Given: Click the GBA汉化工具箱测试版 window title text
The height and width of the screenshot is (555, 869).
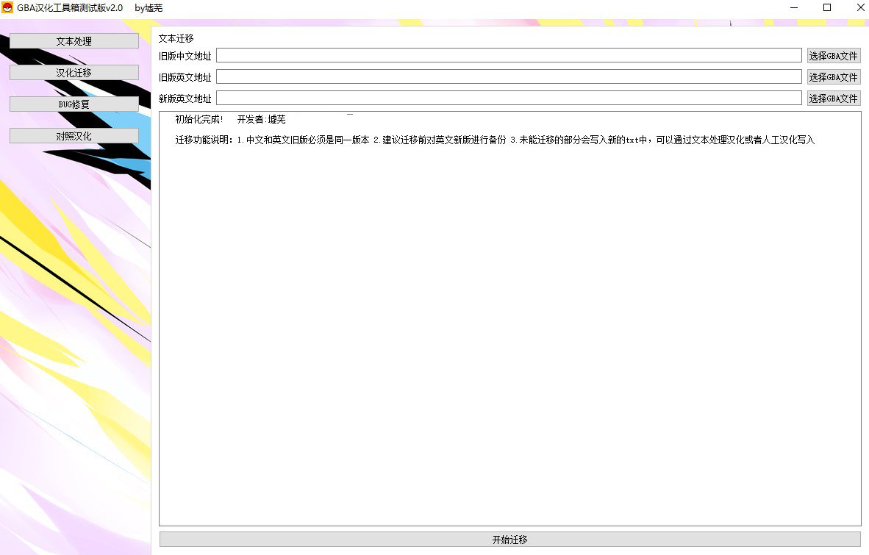Looking at the screenshot, I should coord(70,8).
